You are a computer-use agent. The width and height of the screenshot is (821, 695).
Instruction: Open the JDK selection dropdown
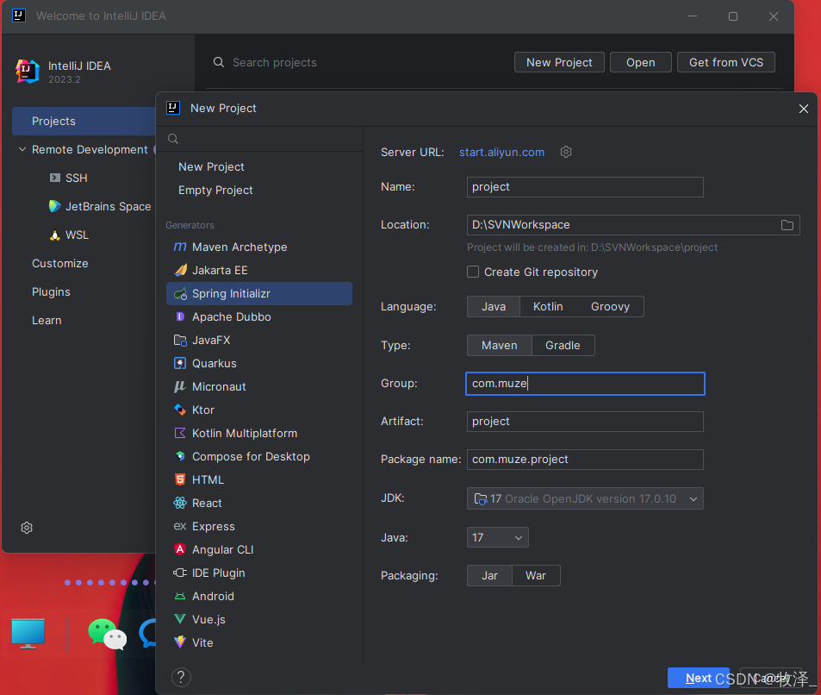[585, 498]
